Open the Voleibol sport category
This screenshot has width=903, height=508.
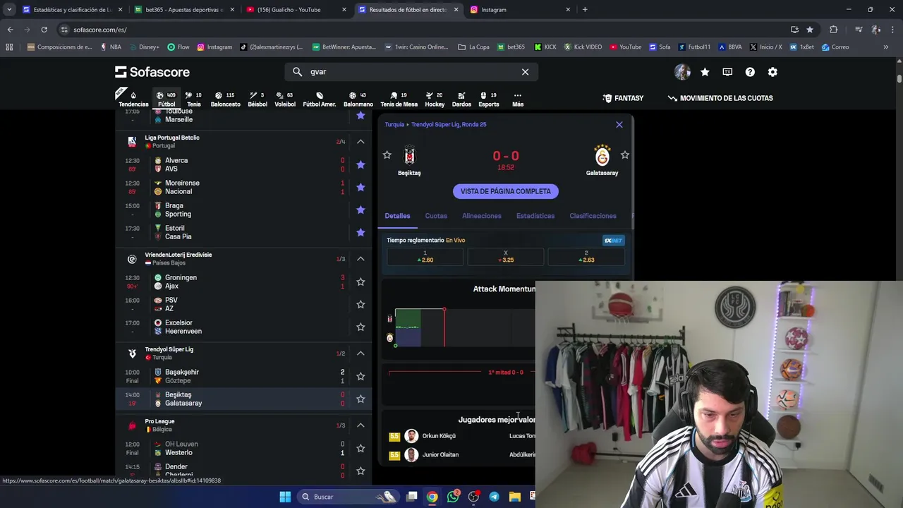(x=285, y=99)
